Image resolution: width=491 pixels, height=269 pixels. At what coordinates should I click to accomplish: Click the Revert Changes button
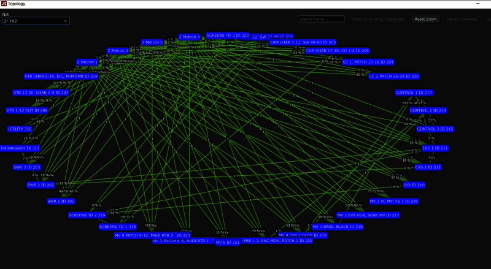462,19
